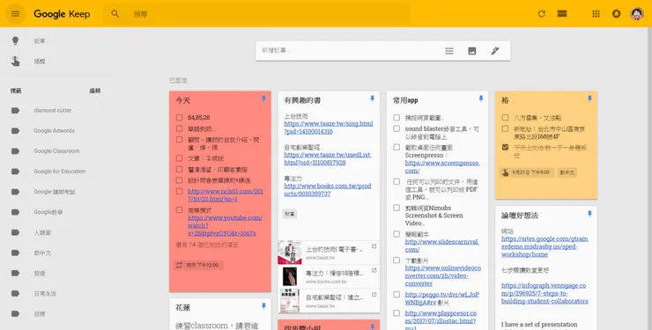Open the taaze.tw/sing.html link
Screen dimensions: 652x330
(x=329, y=128)
